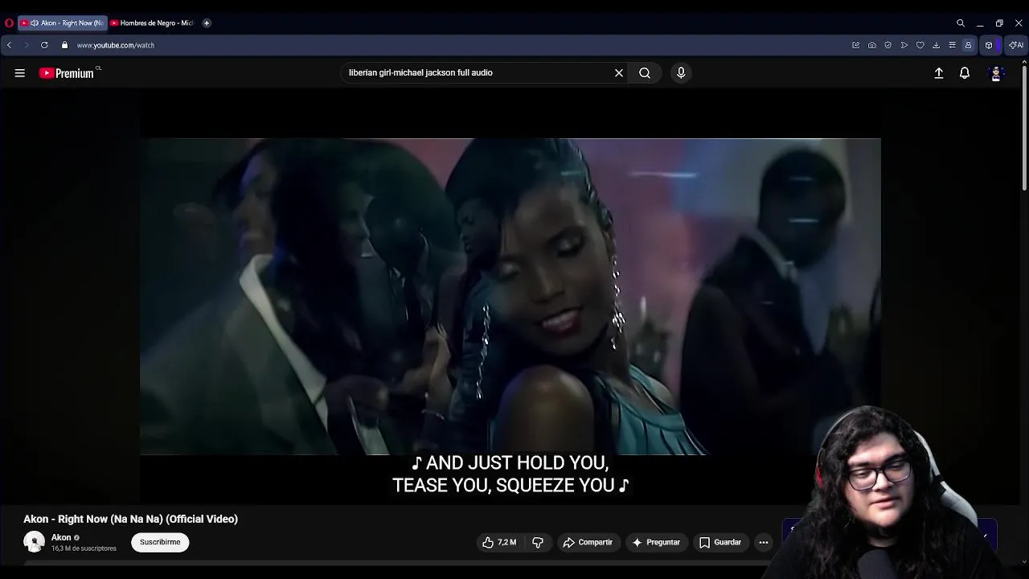1029x579 pixels.
Task: Click the 16,3 M de suscriptores text
Action: pos(84,548)
